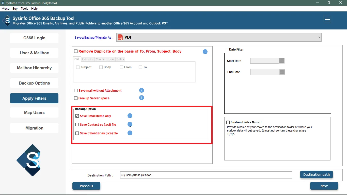347x195 pixels.
Task: Click the Destination Path text field
Action: [x=206, y=175]
